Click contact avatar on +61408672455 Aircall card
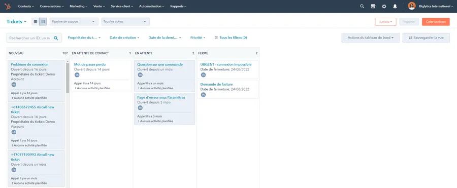The height and width of the screenshot is (188, 457). pyautogui.click(x=14, y=132)
